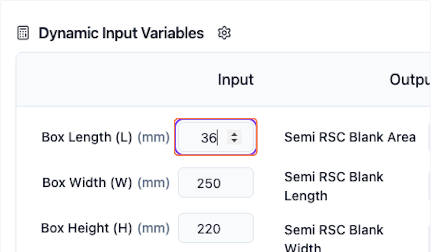Click the (mm) unit beside Box Width
Screen dimensions: 431x252
pos(153,183)
